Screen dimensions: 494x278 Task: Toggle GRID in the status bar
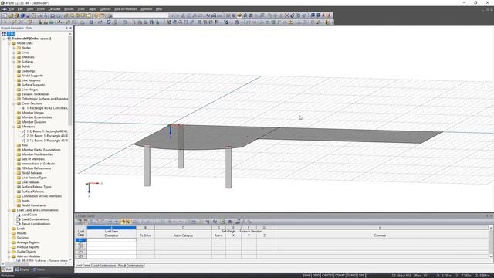coord(316,276)
